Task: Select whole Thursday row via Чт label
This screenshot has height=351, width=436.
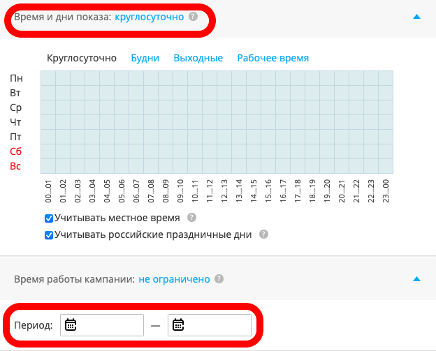Action: click(x=15, y=122)
